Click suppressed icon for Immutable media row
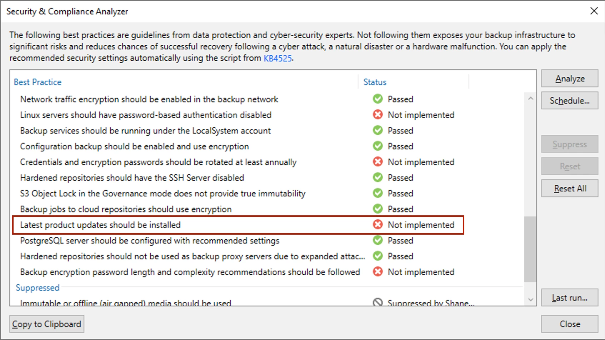 tap(377, 302)
